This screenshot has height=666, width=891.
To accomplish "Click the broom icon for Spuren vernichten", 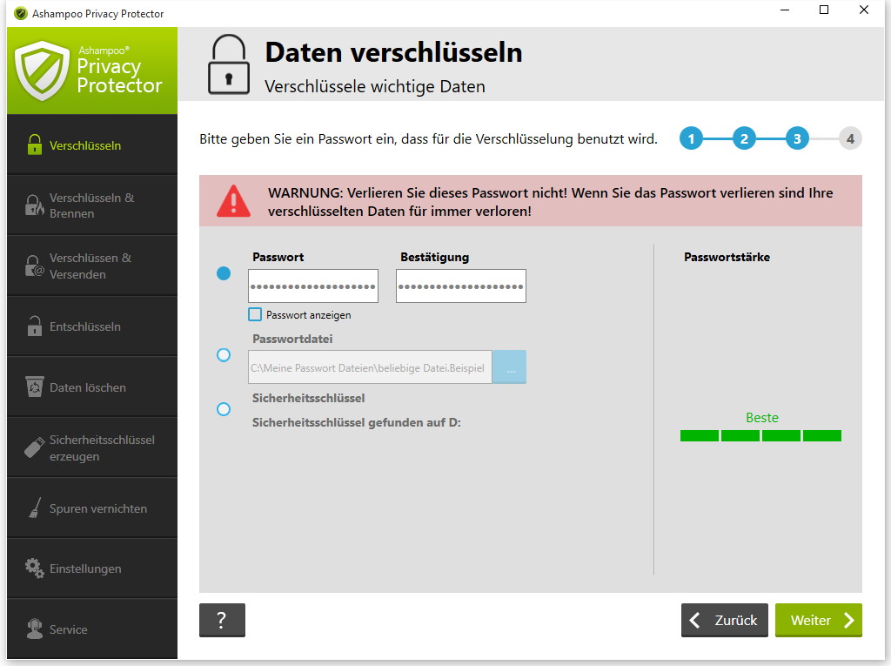I will [35, 508].
